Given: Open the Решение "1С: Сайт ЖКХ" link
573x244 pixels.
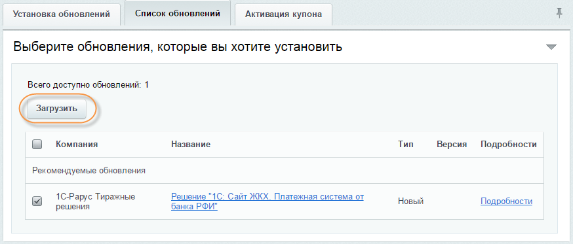Looking at the screenshot, I should pyautogui.click(x=267, y=201).
